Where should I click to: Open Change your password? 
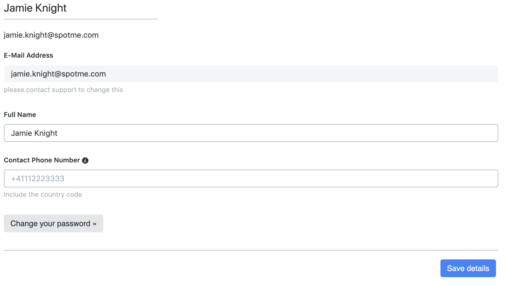pos(54,223)
